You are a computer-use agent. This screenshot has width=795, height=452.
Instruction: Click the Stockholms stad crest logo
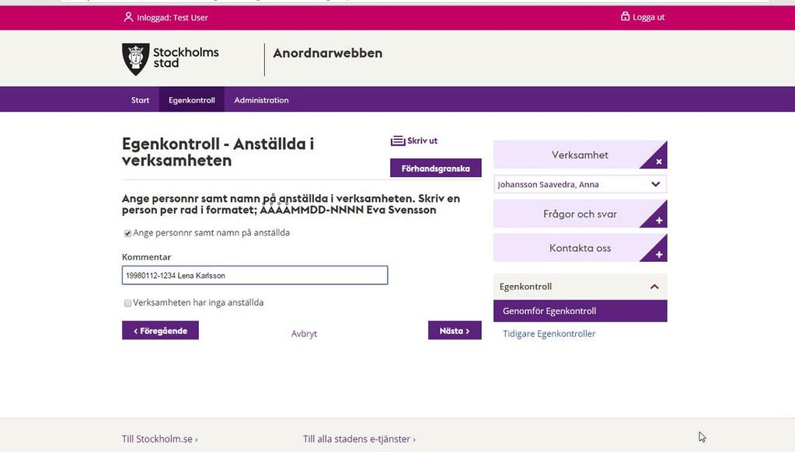(x=135, y=59)
